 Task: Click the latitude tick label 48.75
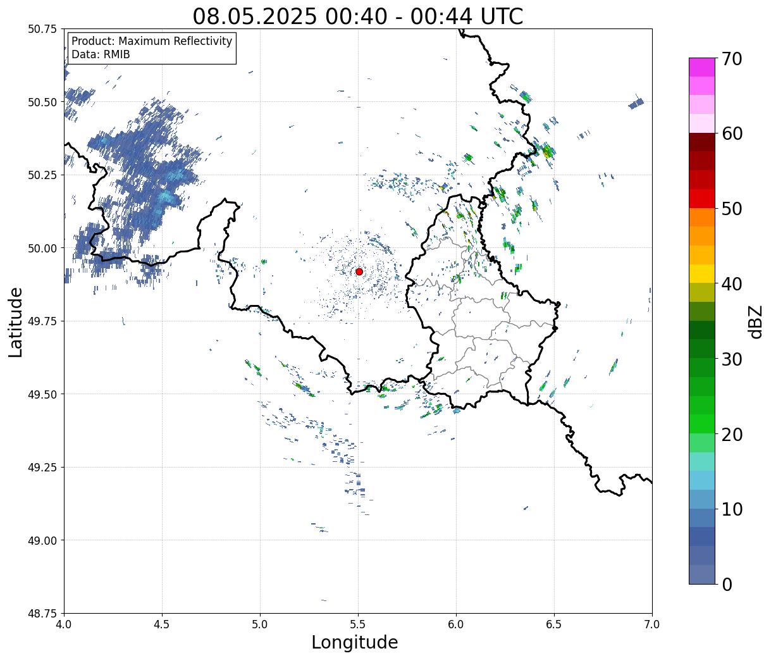[x=42, y=613]
